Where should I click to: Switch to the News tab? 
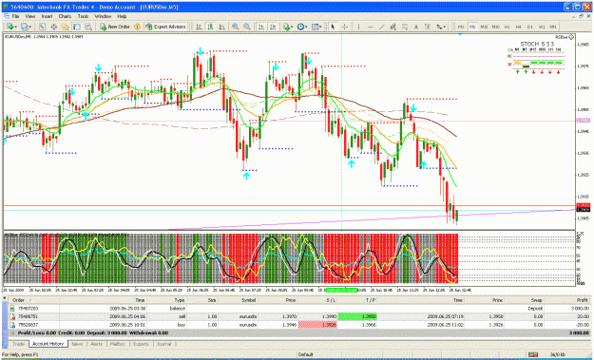tap(77, 344)
